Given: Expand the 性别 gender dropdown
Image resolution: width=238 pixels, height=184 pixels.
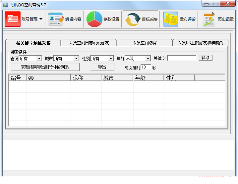Looking at the screenshot, I should tap(111, 59).
